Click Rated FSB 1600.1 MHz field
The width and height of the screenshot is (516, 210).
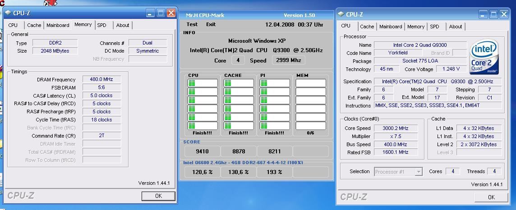point(396,152)
